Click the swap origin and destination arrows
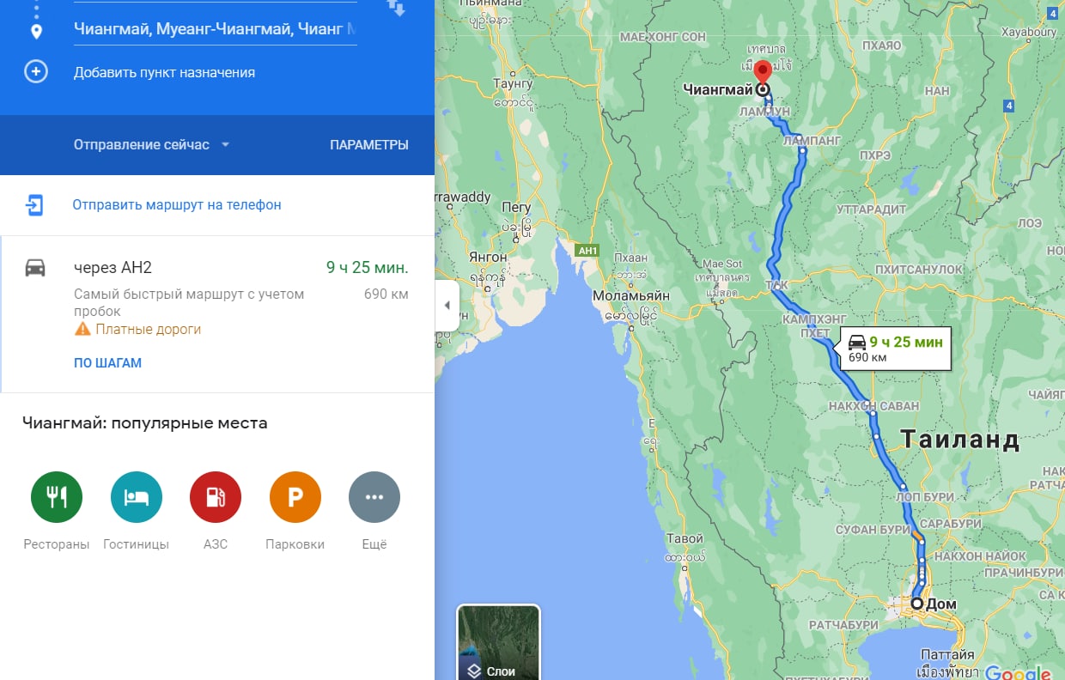Image resolution: width=1065 pixels, height=680 pixels. (397, 9)
